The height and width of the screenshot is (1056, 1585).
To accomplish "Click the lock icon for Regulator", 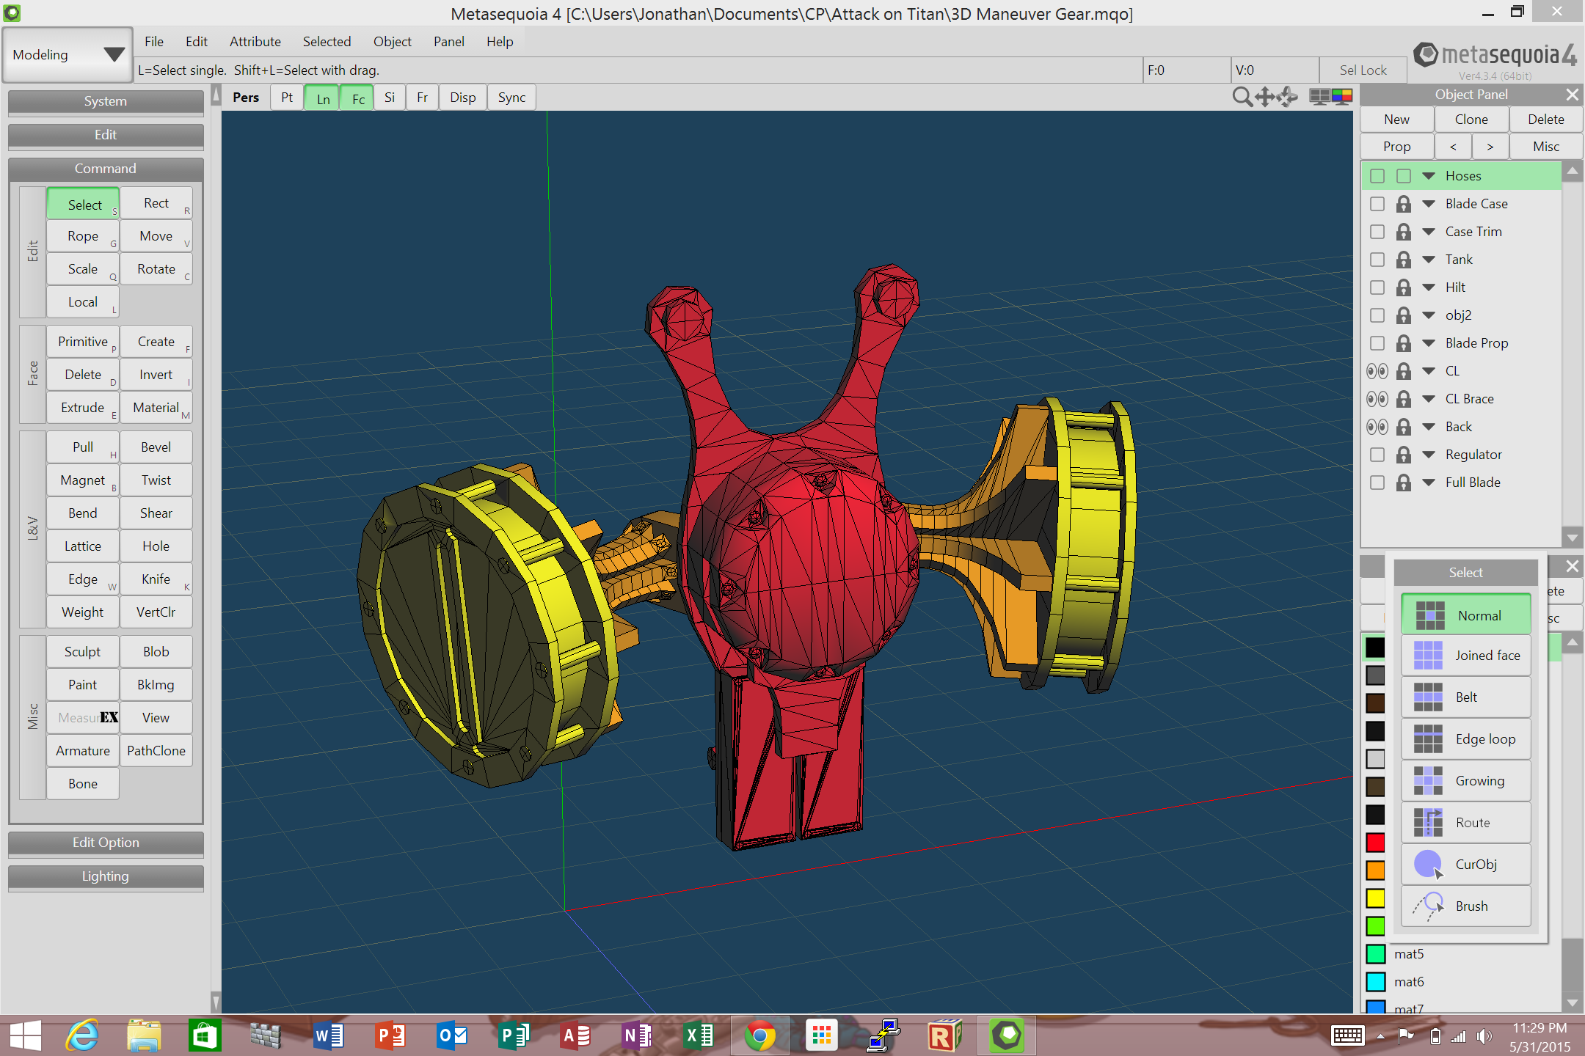I will pyautogui.click(x=1403, y=455).
